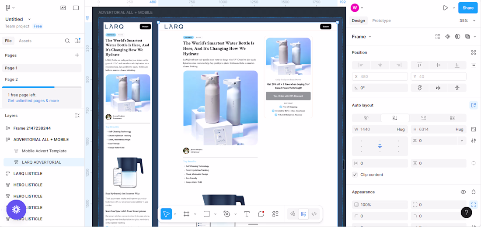Image resolution: width=481 pixels, height=227 pixels.
Task: Click the Present play button
Action: click(446, 8)
